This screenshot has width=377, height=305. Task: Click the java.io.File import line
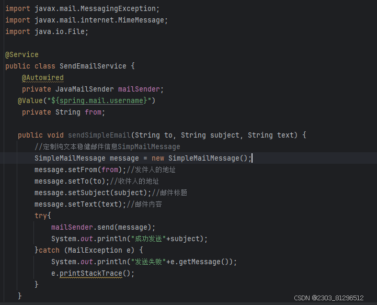(47, 32)
